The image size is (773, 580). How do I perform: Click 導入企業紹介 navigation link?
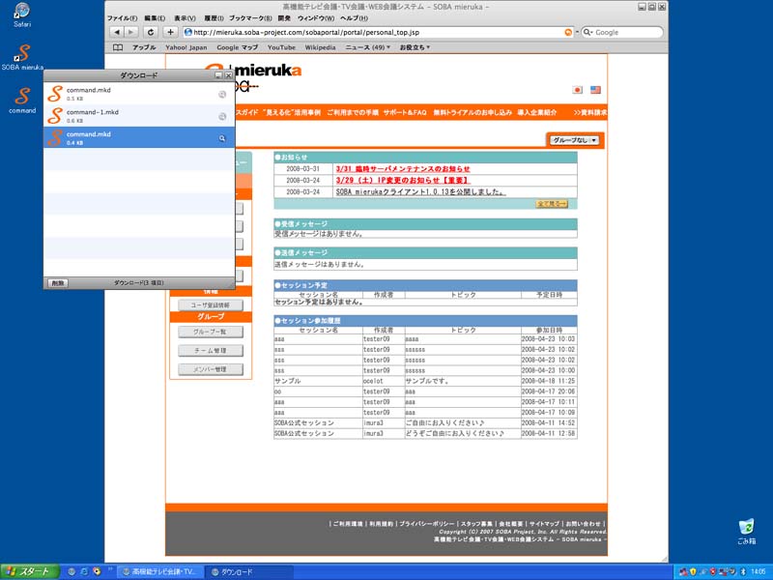(537, 112)
